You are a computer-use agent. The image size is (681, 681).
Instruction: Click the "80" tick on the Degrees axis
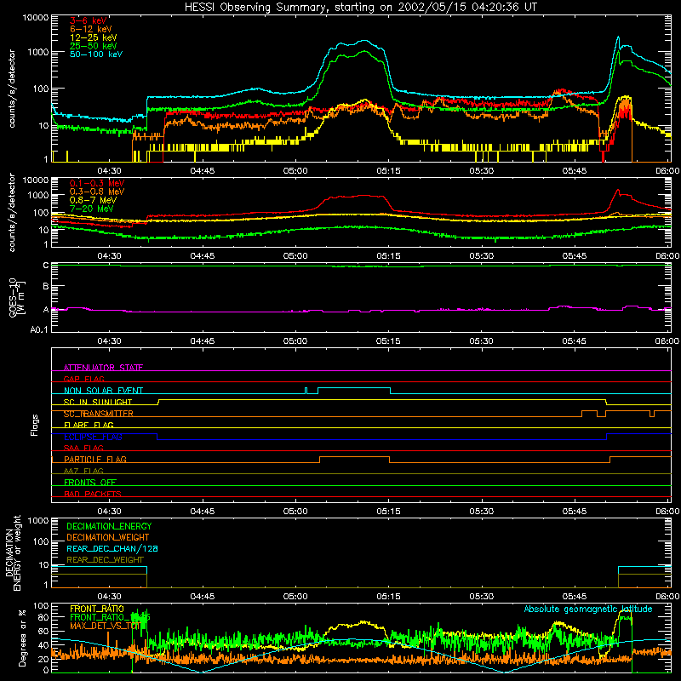(x=43, y=617)
